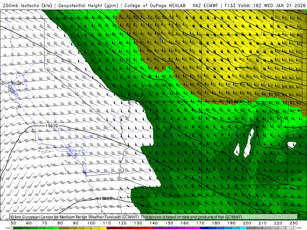Click bright red color bar swatch above 140
Screen dimensions: 307x230
(x=150, y=228)
